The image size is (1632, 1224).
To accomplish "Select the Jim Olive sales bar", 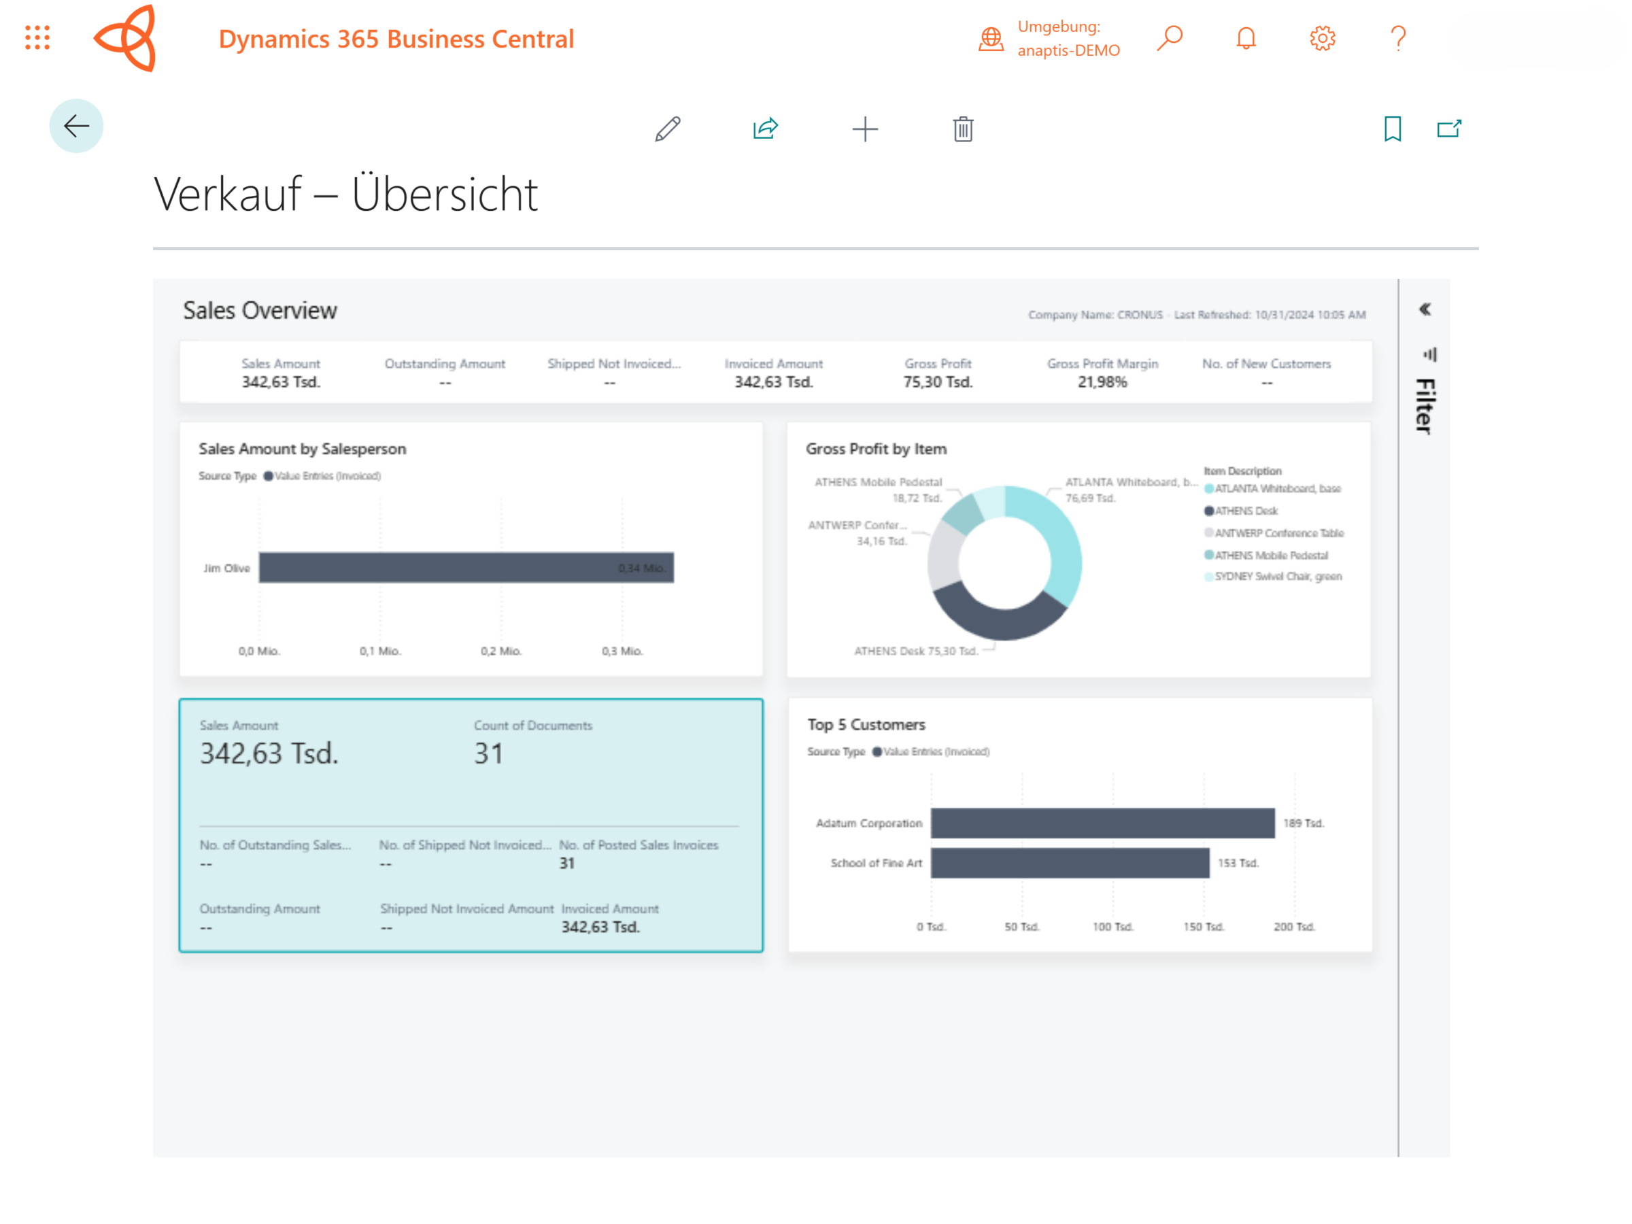I will coord(466,568).
